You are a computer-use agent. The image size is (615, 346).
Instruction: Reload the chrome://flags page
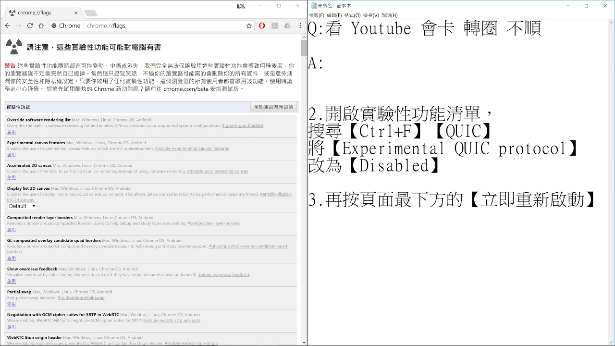pyautogui.click(x=30, y=25)
